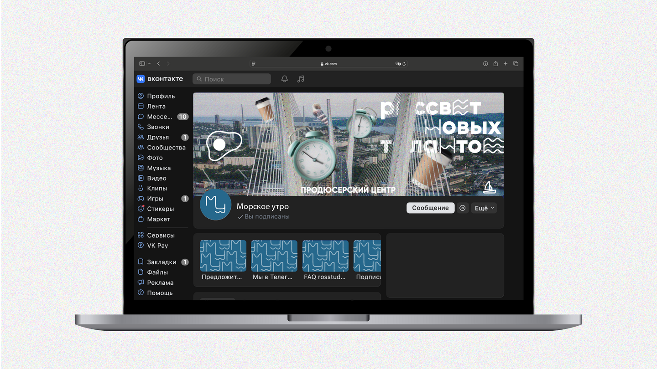The image size is (657, 369).
Task: Click the translate icon in the address bar
Action: click(x=398, y=64)
